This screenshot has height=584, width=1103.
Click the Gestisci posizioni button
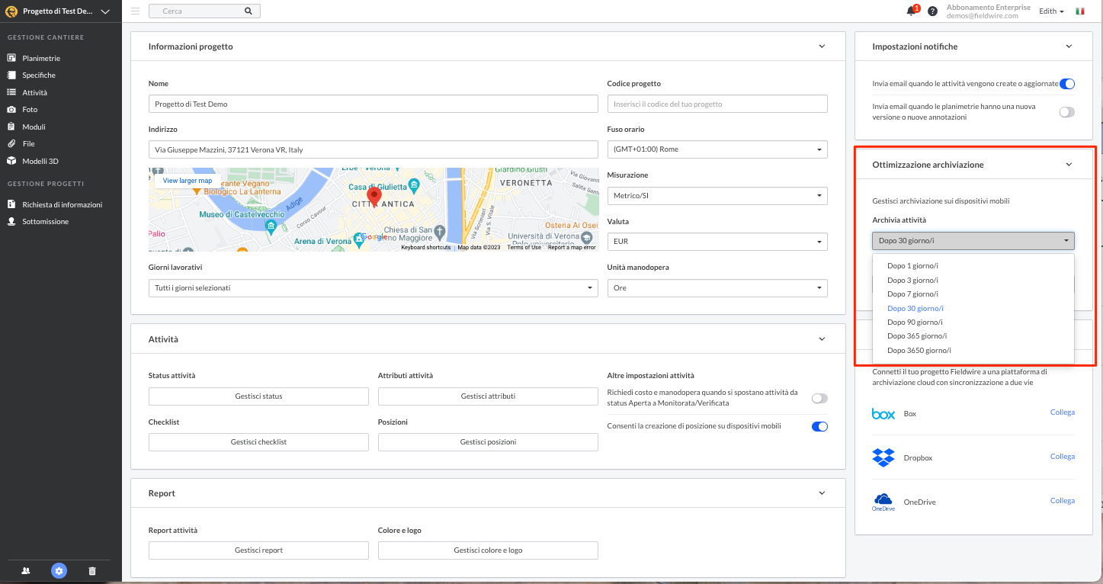click(488, 442)
